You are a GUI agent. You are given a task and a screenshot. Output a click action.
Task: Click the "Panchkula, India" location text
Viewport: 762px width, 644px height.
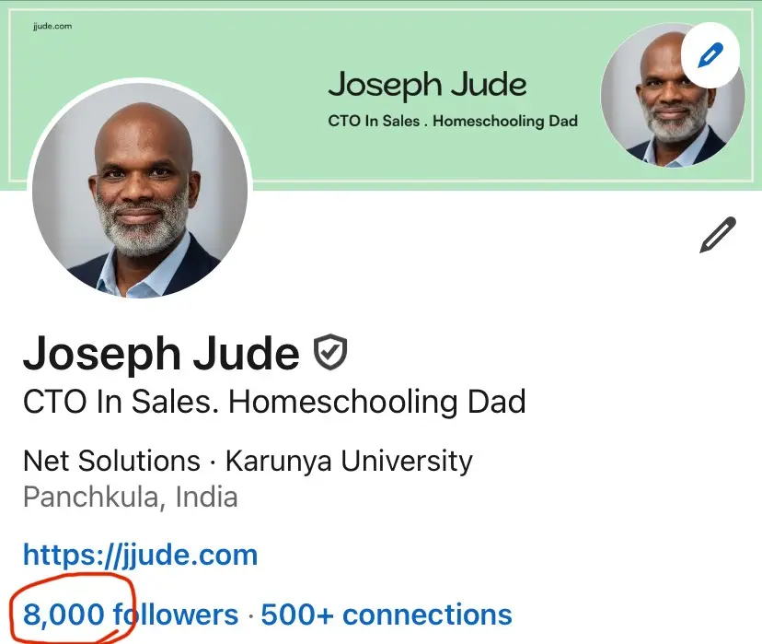(x=130, y=498)
